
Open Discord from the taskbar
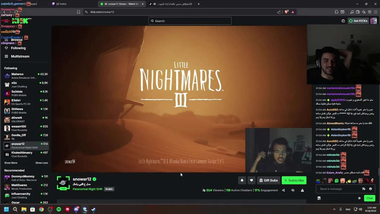(76, 209)
